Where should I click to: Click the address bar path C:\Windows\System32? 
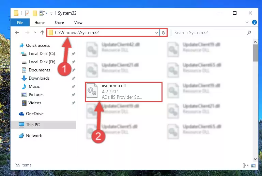(x=77, y=32)
